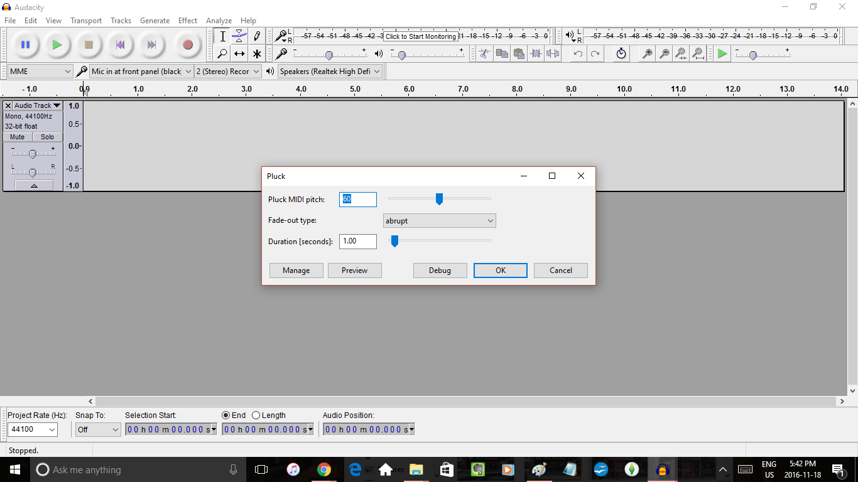The width and height of the screenshot is (858, 482).
Task: Toggle Mute on the Audio Track
Action: (x=17, y=137)
